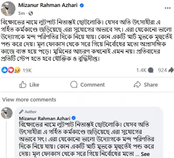The image size is (174, 158).
Task: View the 19K reactions list
Action: pyautogui.click(x=27, y=71)
